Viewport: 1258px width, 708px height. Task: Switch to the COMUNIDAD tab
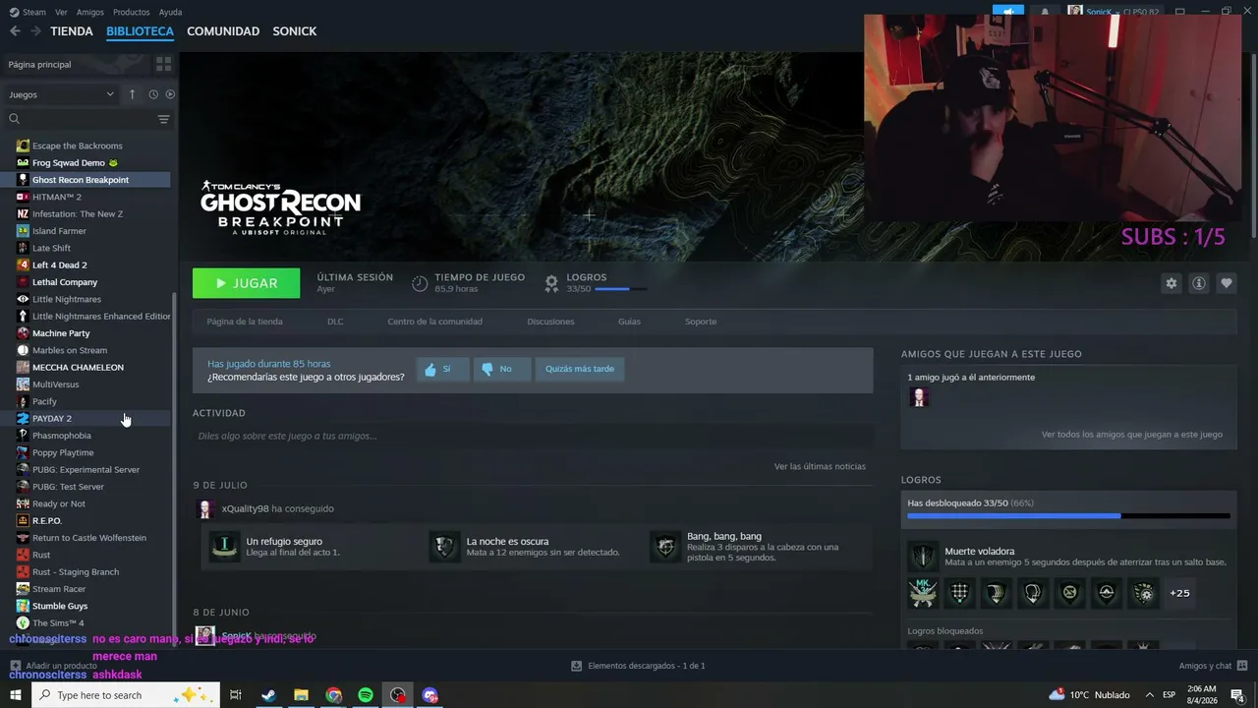click(223, 31)
